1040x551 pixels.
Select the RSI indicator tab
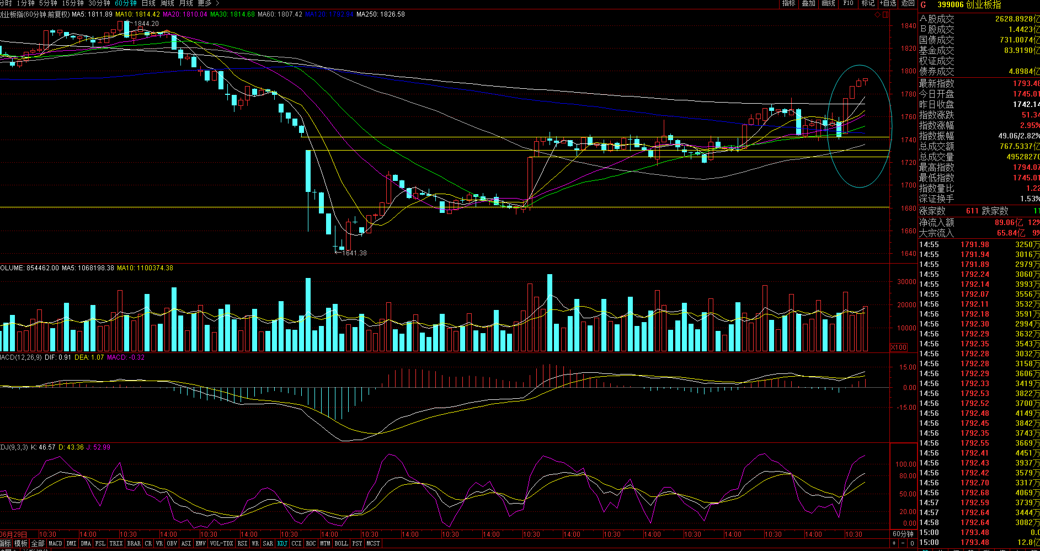(242, 543)
